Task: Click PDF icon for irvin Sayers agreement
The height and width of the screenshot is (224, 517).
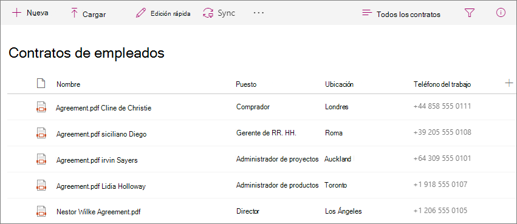Action: pos(41,159)
